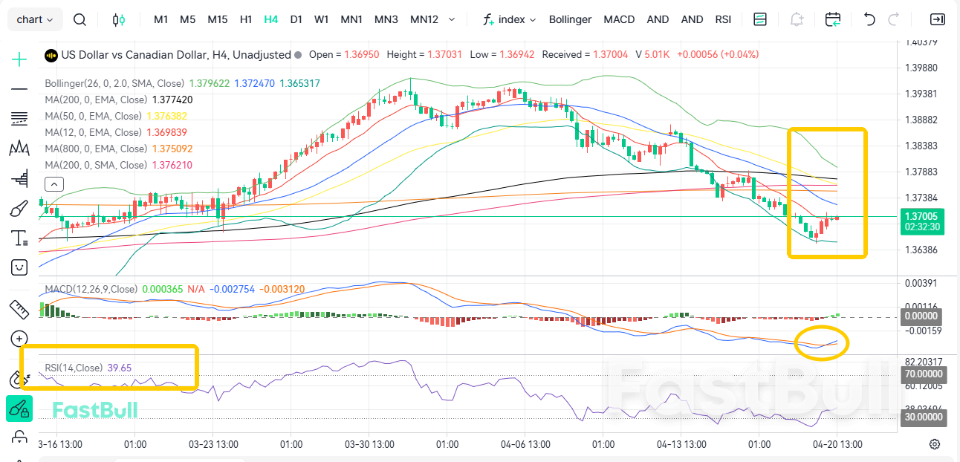Image resolution: width=960 pixels, height=462 pixels.
Task: Toggle the right side panel
Action: (938, 19)
